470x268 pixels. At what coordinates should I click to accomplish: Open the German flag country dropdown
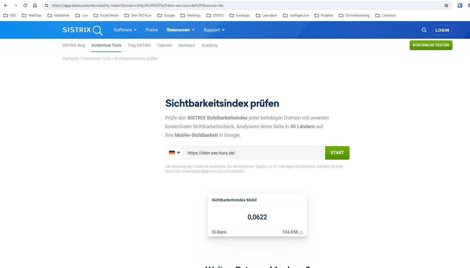[x=174, y=153]
